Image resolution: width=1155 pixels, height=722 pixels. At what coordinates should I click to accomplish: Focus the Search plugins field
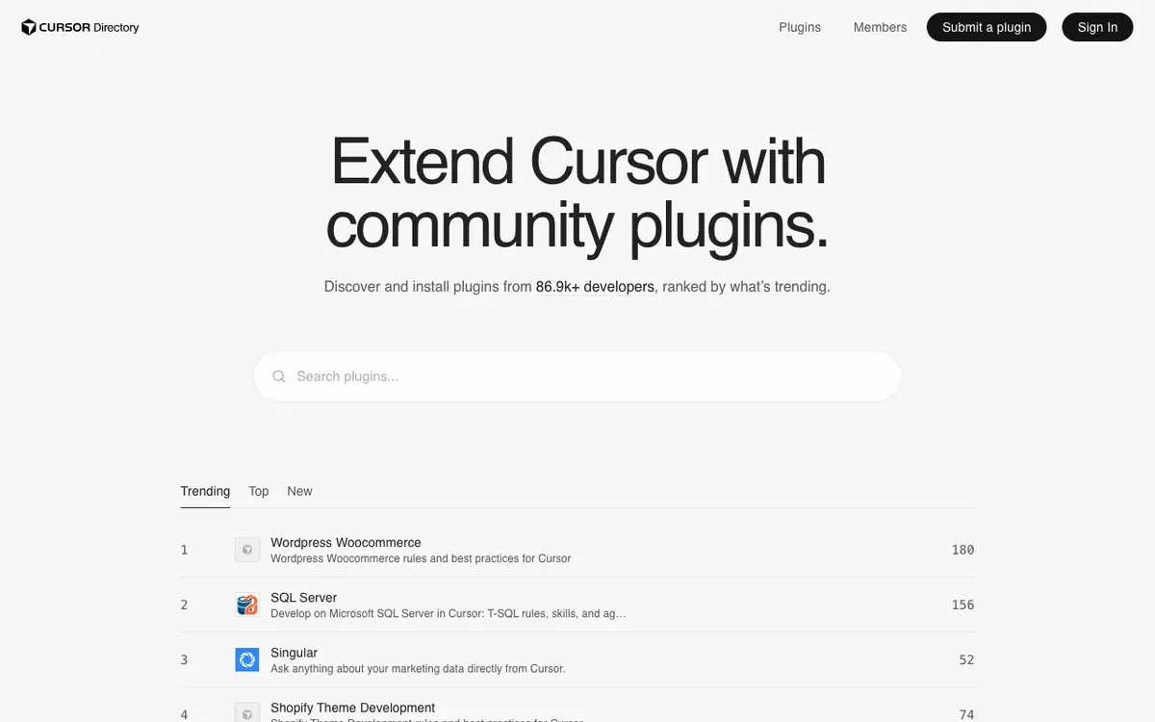pos(577,376)
